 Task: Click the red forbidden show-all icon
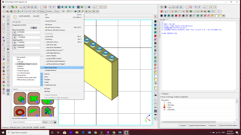tap(46, 7)
